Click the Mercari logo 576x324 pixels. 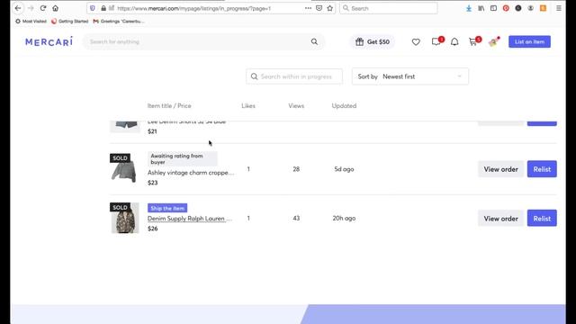pos(49,41)
